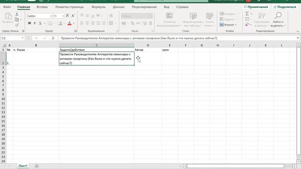Expand the Name Box dropdown arrow
301x169 pixels.
[x=23, y=38]
